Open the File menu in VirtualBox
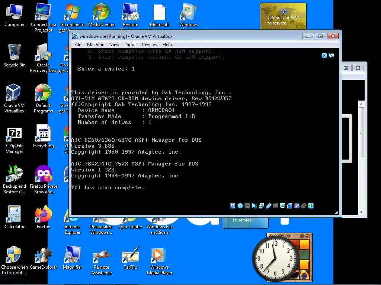This screenshot has width=381, height=285. point(78,45)
